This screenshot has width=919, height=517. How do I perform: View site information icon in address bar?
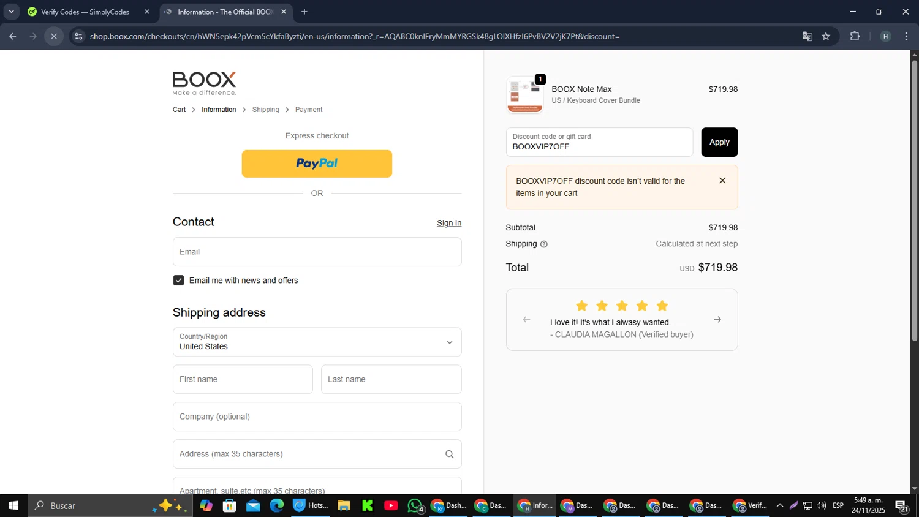click(78, 36)
